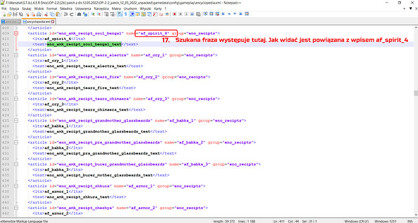
Task: Open the Szukaj menu
Action: [x=27, y=8]
